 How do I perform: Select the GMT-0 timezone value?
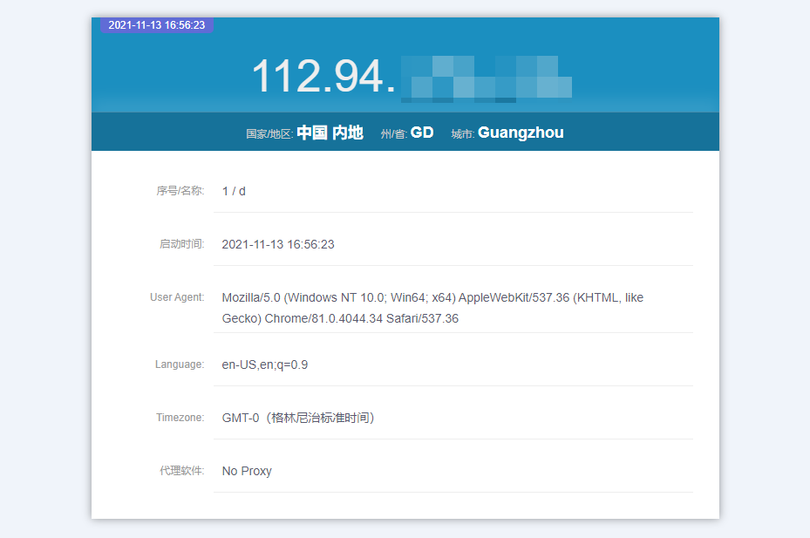pos(298,418)
